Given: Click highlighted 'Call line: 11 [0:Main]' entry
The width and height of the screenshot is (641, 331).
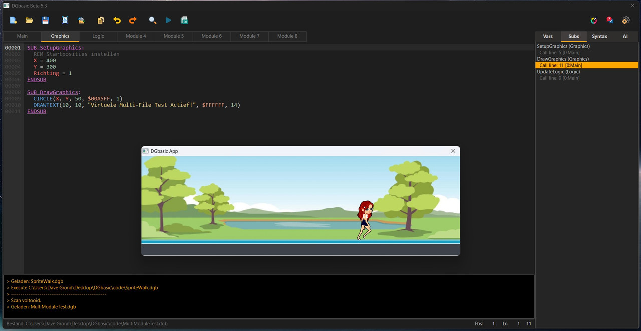Looking at the screenshot, I should click(587, 65).
